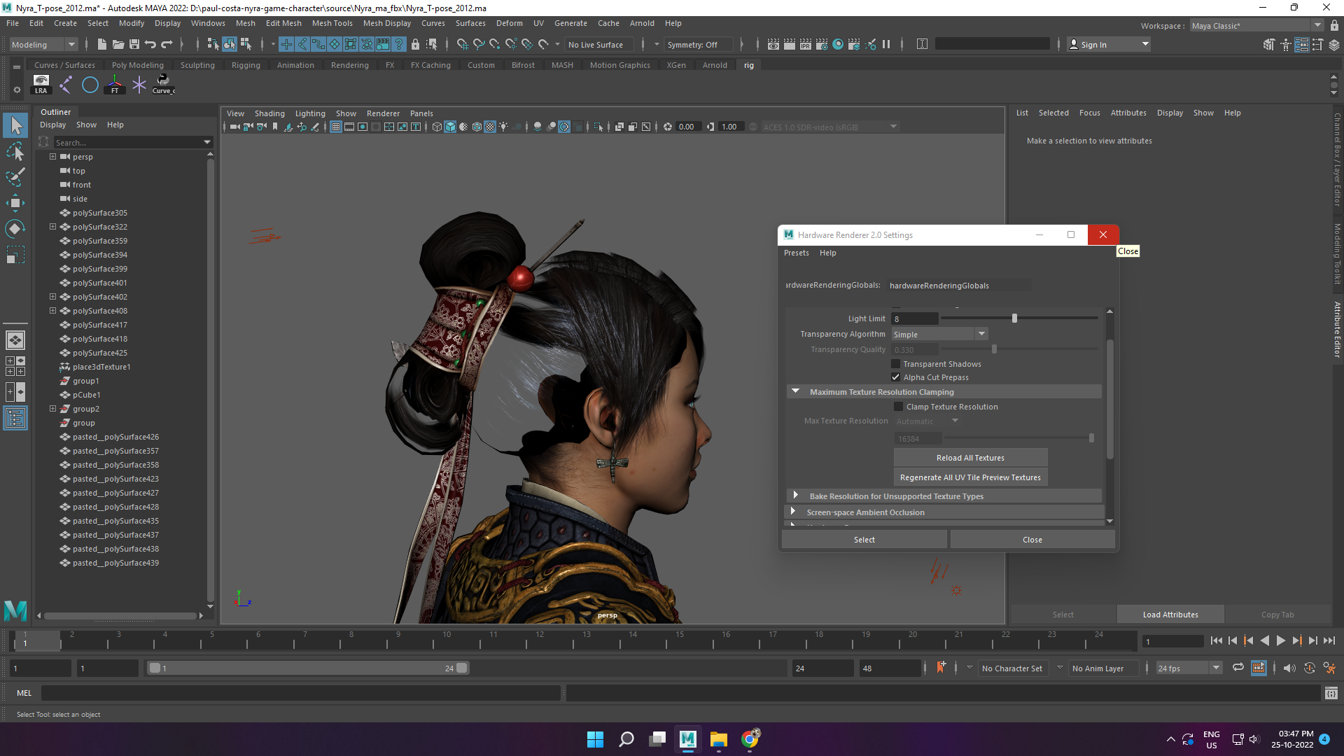The height and width of the screenshot is (756, 1344).
Task: Expand Screen-space Ambient Occlusion section
Action: (794, 512)
